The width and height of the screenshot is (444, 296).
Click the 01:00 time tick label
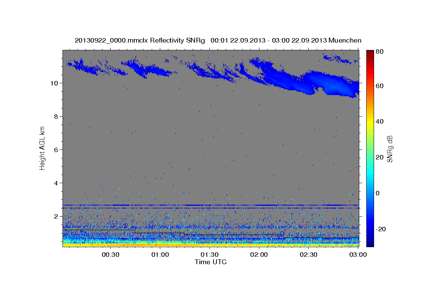[160, 255]
